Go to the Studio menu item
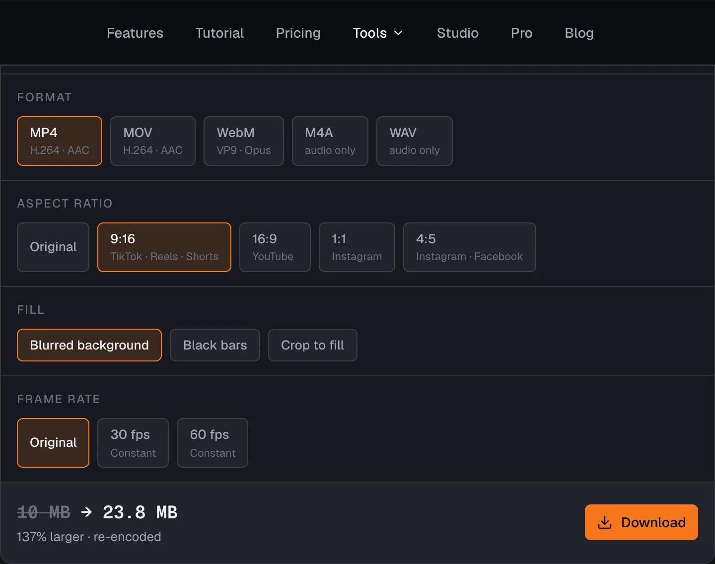This screenshot has height=564, width=715. click(x=458, y=33)
